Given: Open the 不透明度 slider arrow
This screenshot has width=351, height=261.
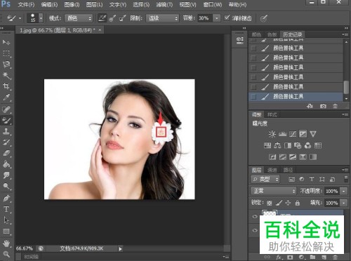Looking at the screenshot, I should (344, 191).
